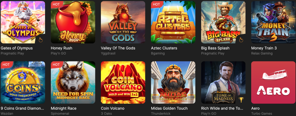
Task: Click the Money Train 3 title link
Action: (264, 48)
